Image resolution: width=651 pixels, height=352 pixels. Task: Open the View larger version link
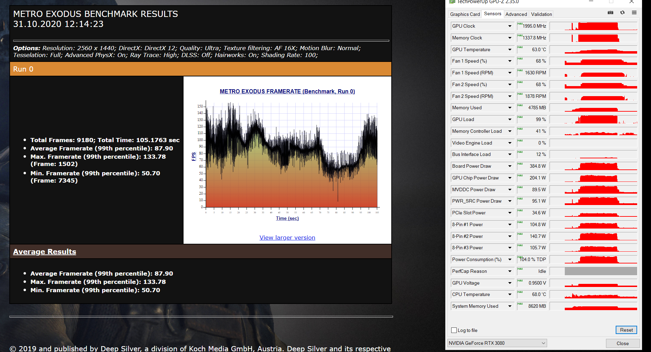point(287,238)
